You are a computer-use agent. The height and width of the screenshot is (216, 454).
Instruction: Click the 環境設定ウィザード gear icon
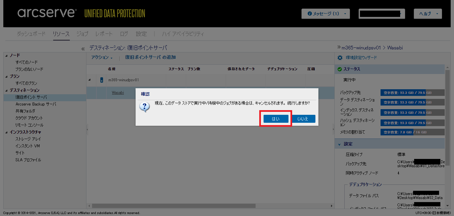click(340, 58)
